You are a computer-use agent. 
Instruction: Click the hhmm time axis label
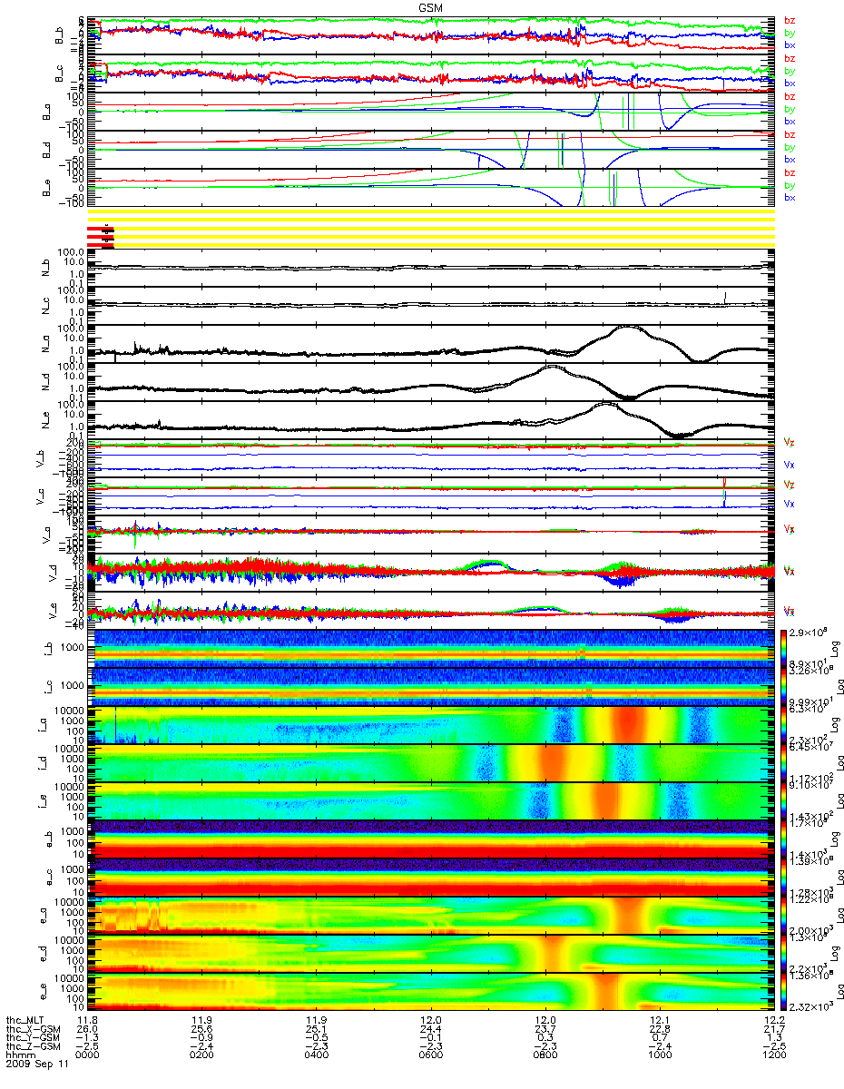tap(19, 1055)
